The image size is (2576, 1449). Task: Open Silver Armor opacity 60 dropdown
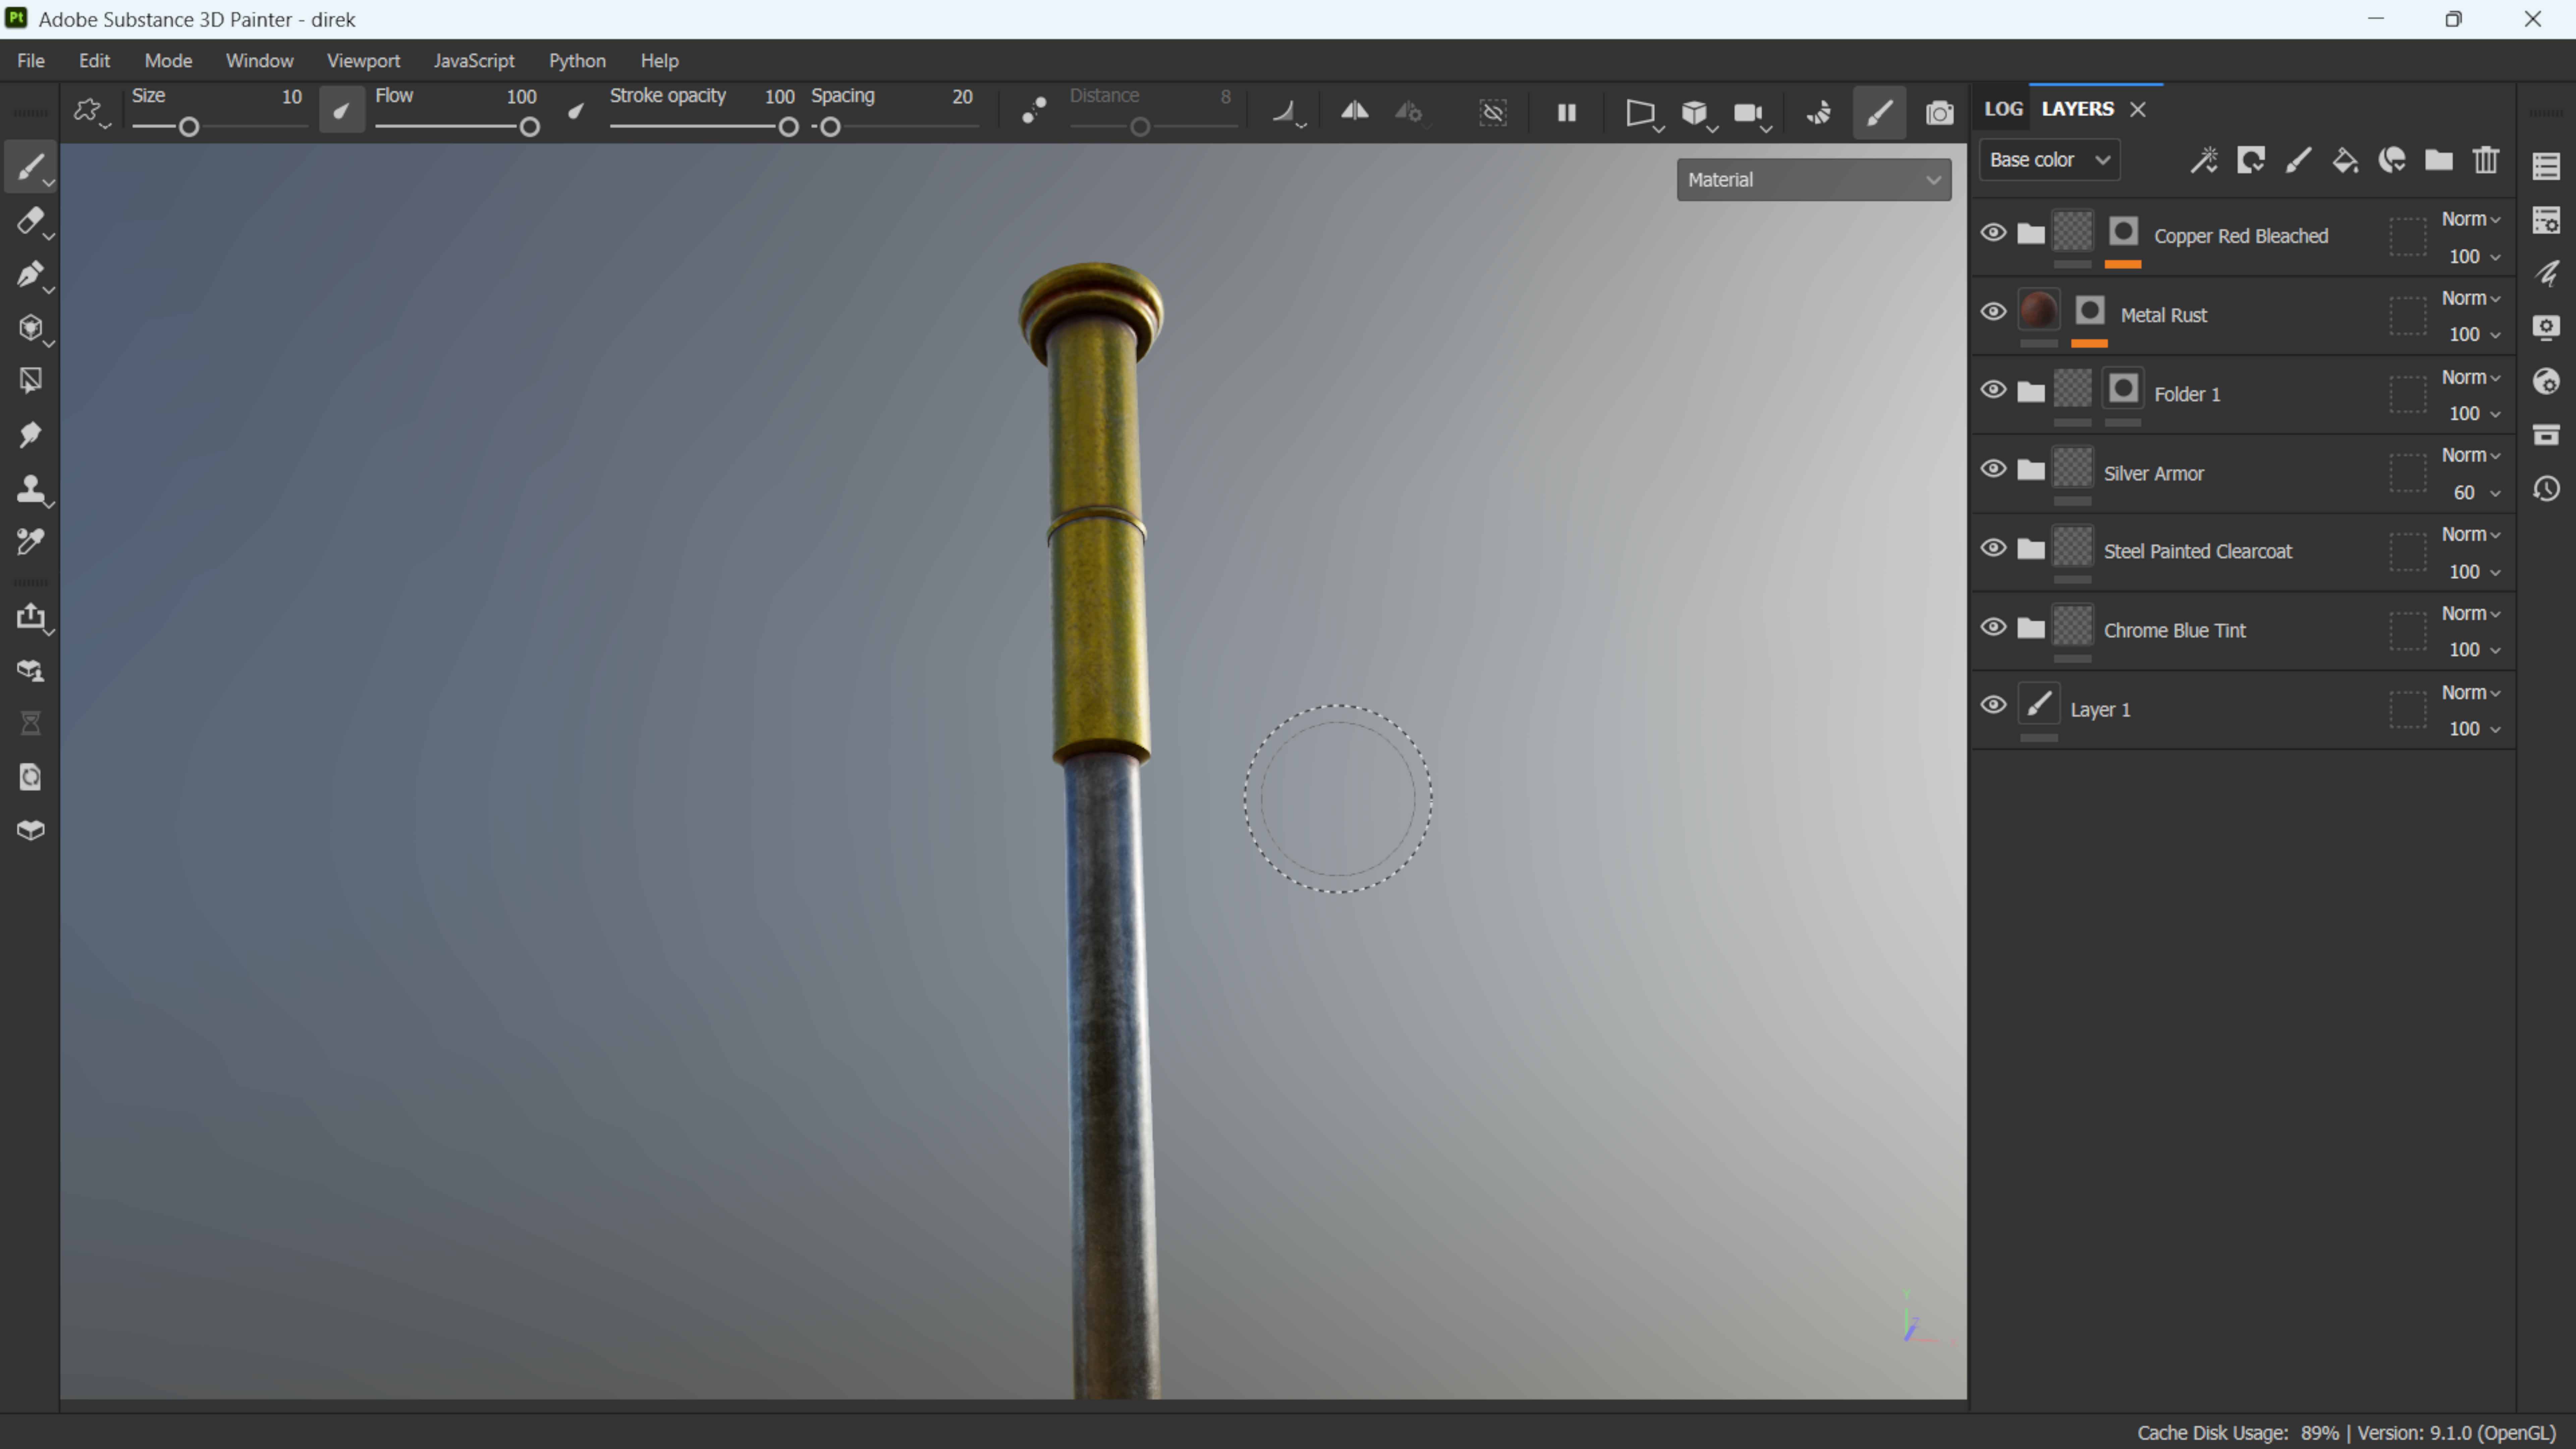2477,493
